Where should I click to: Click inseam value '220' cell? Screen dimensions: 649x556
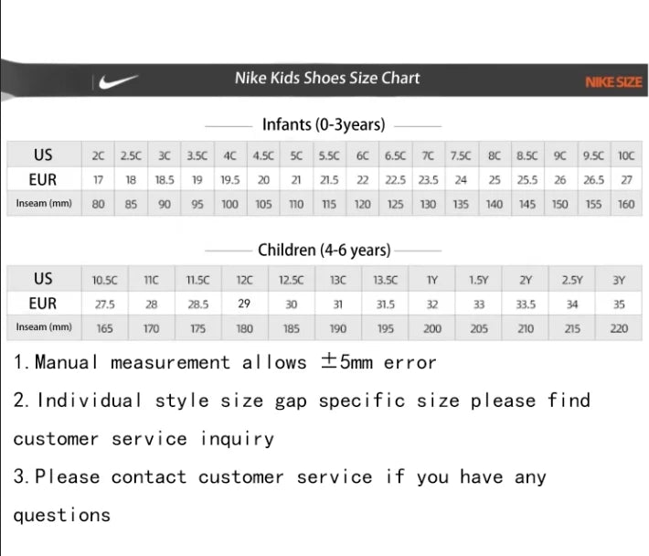point(619,328)
